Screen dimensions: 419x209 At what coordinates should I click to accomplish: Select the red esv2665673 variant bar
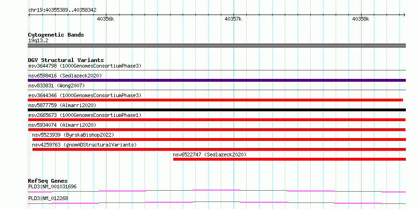[x=217, y=120]
